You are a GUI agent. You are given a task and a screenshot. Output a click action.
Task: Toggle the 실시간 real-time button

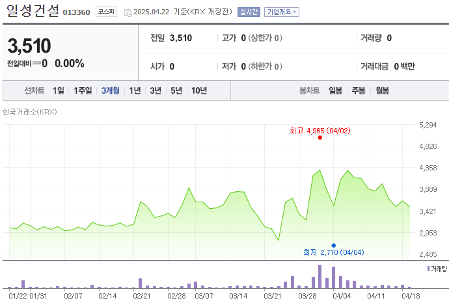pyautogui.click(x=249, y=12)
